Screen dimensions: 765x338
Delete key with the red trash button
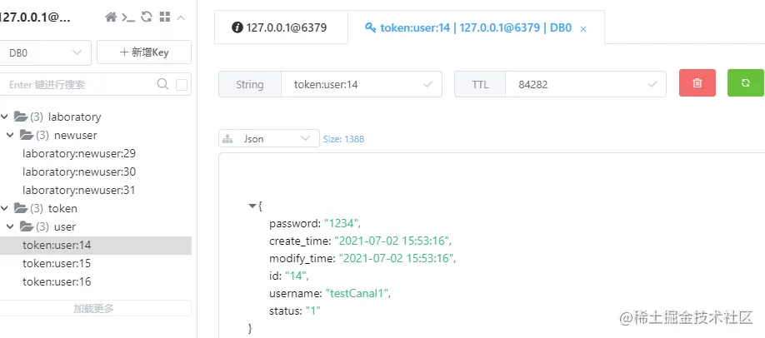(x=697, y=83)
